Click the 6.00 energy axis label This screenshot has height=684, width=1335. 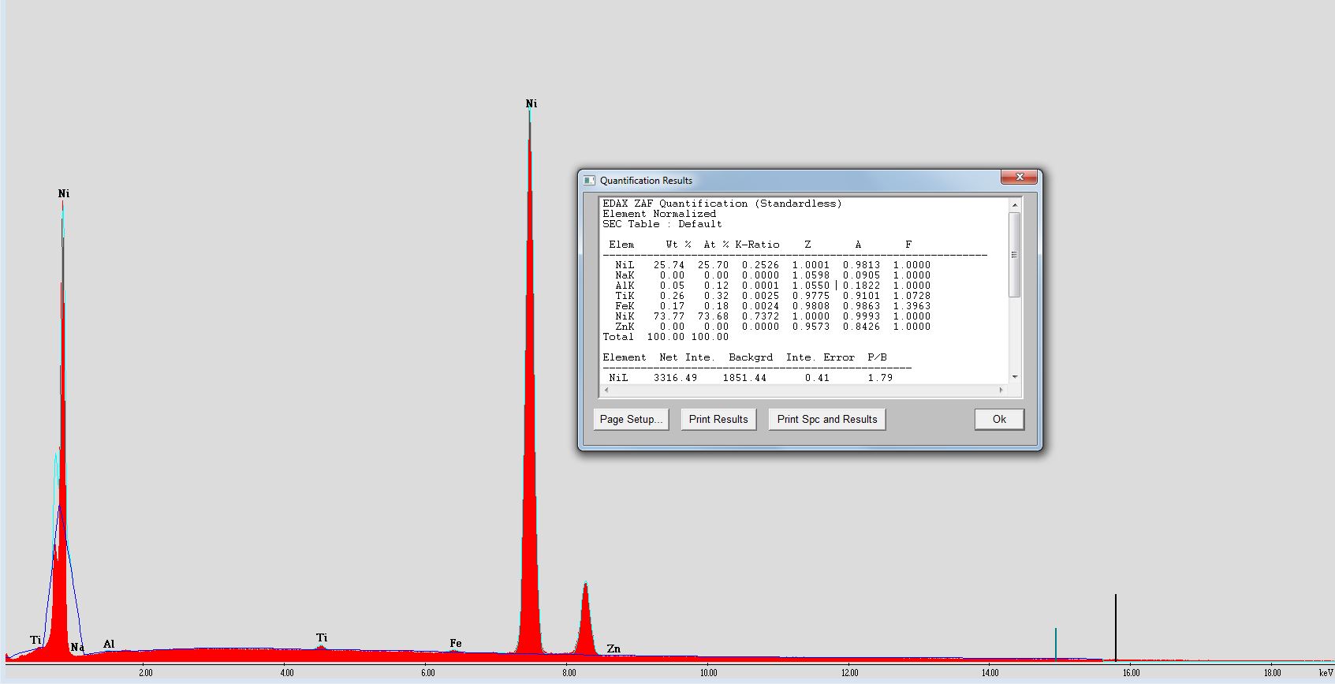pyautogui.click(x=427, y=673)
